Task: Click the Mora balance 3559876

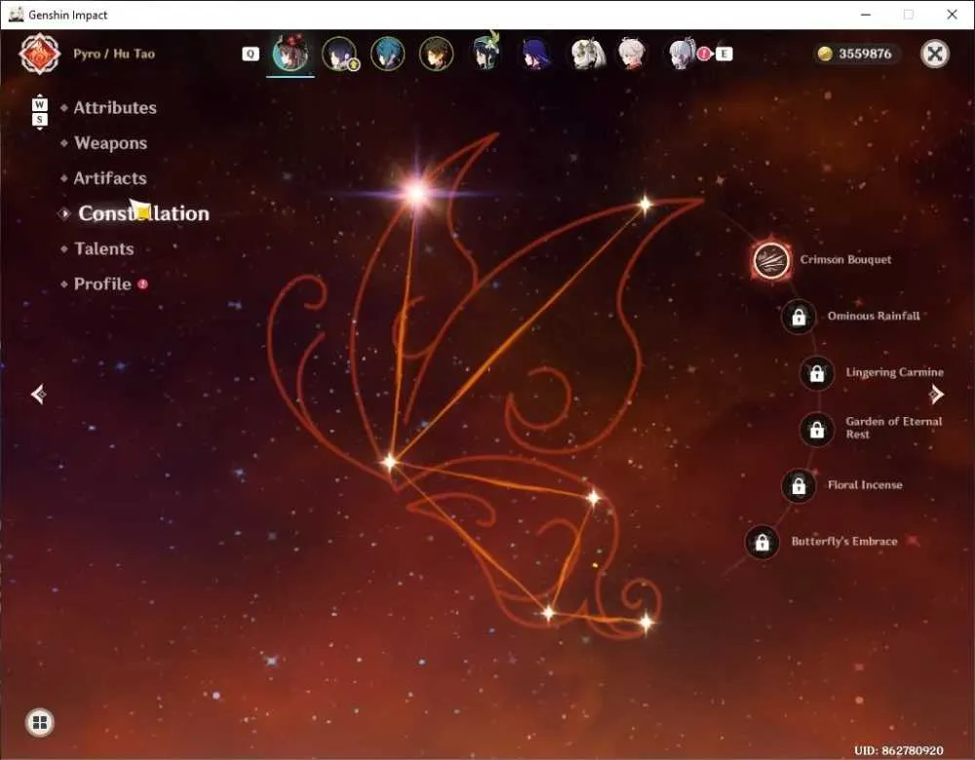Action: coord(865,54)
